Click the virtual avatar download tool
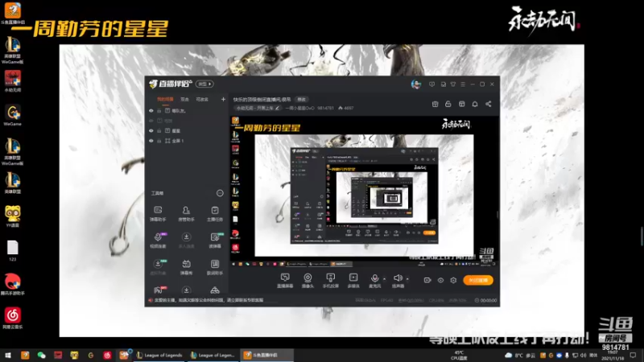644x362 pixels. tap(158, 267)
